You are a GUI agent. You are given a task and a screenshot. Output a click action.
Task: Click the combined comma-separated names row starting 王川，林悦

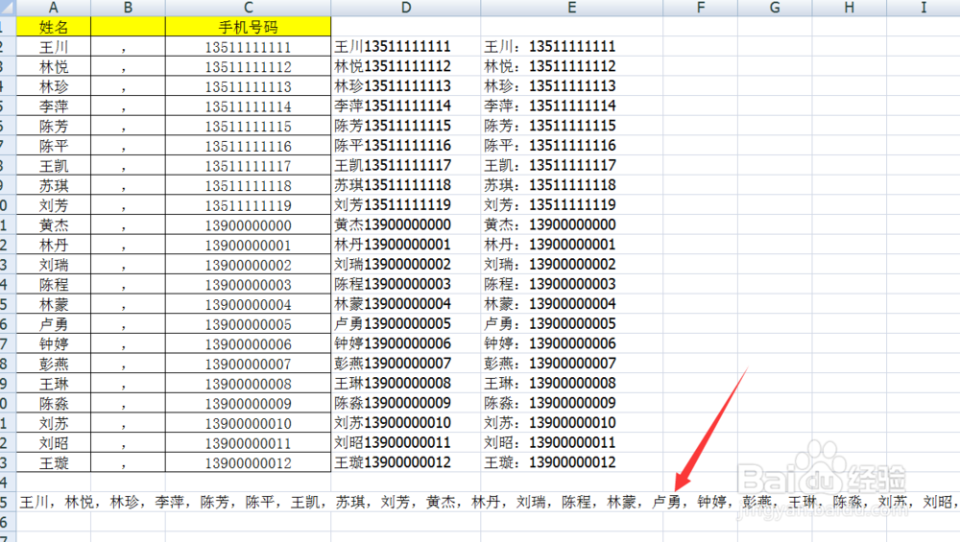pos(488,503)
